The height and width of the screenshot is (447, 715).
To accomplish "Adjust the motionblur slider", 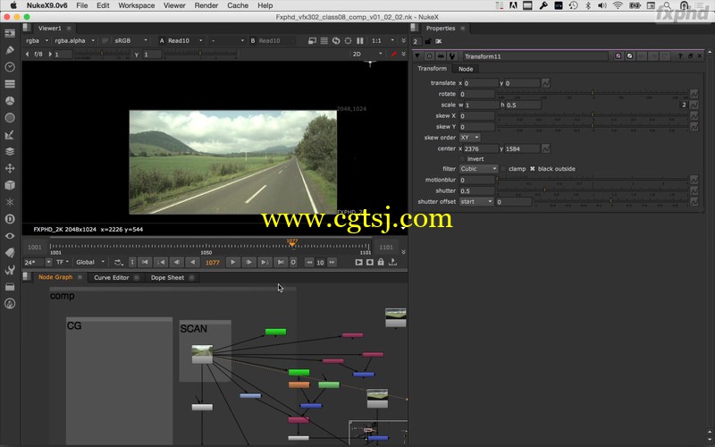I will [593, 180].
